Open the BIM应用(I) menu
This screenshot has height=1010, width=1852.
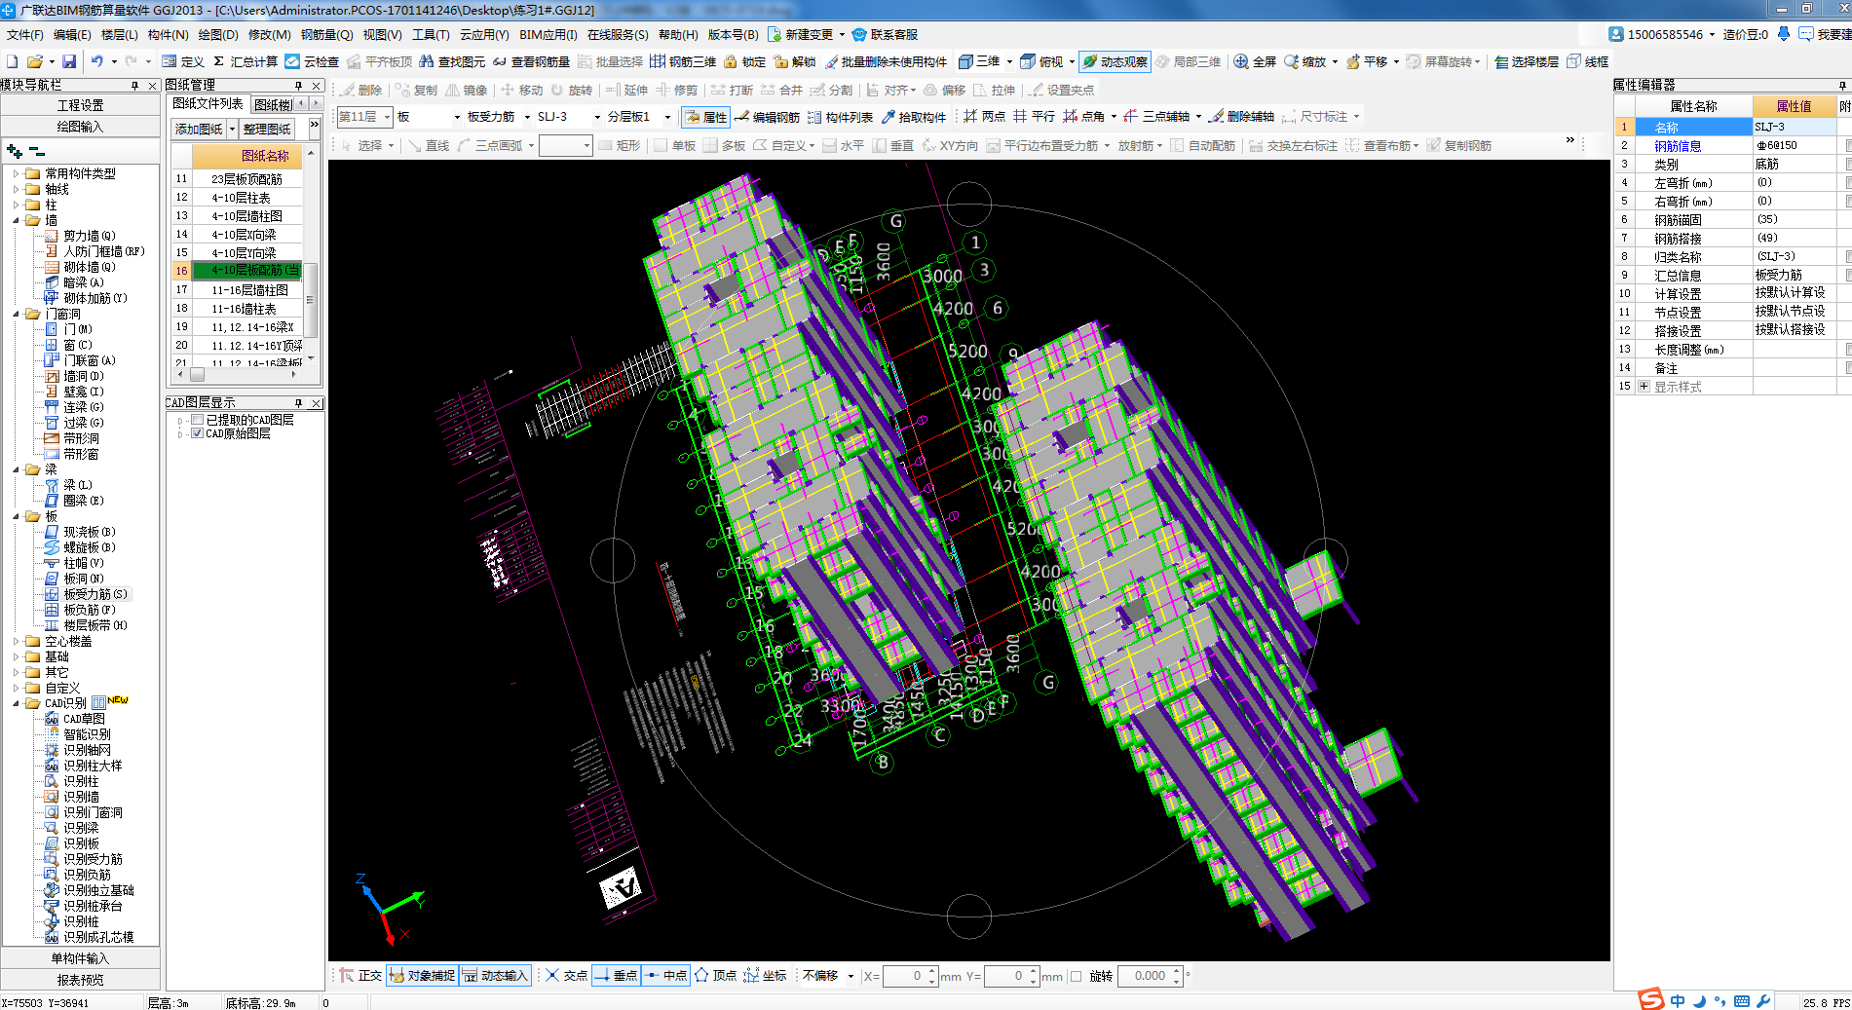point(548,34)
